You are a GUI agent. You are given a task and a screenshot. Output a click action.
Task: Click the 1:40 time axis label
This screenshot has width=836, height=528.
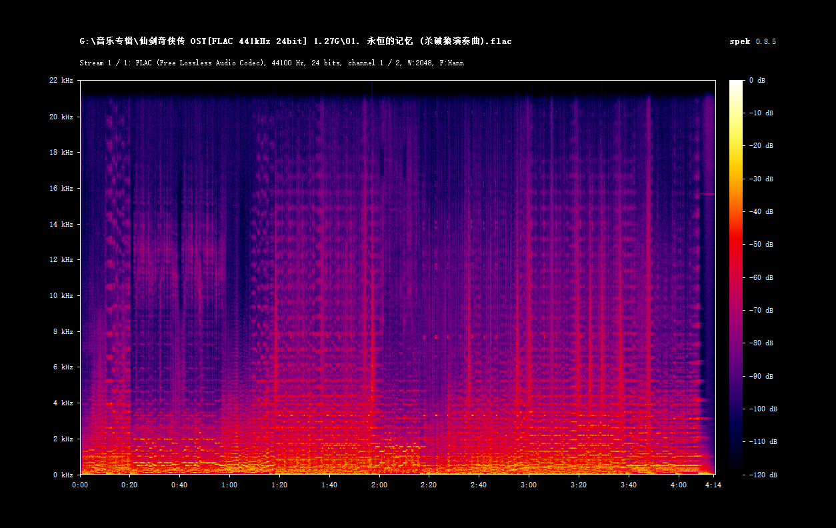tap(329, 485)
